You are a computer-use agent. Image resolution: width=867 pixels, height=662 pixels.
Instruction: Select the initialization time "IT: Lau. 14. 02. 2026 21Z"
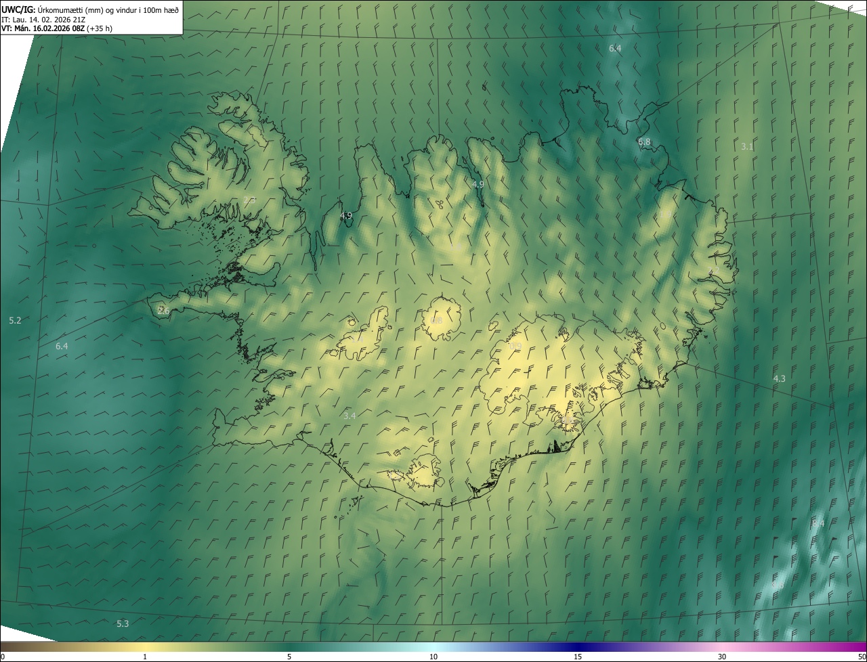pyautogui.click(x=43, y=19)
